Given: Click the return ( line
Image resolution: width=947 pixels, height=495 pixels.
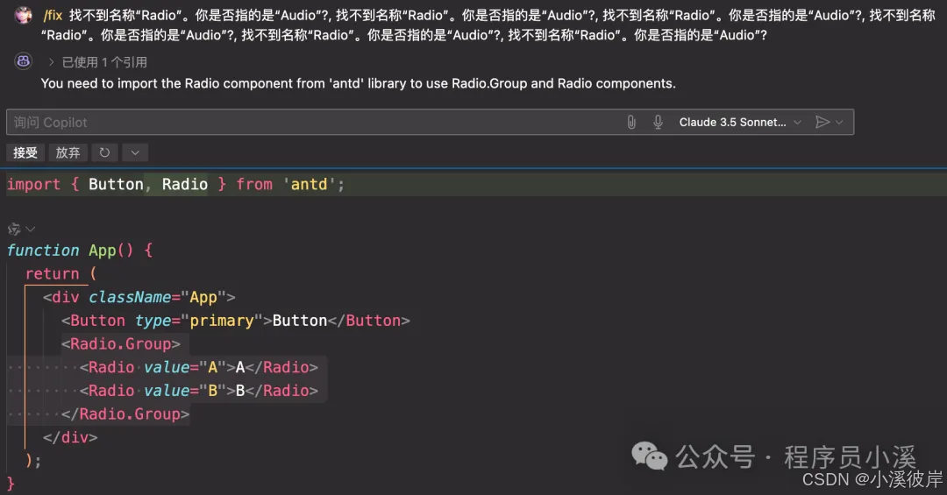Looking at the screenshot, I should (x=61, y=273).
